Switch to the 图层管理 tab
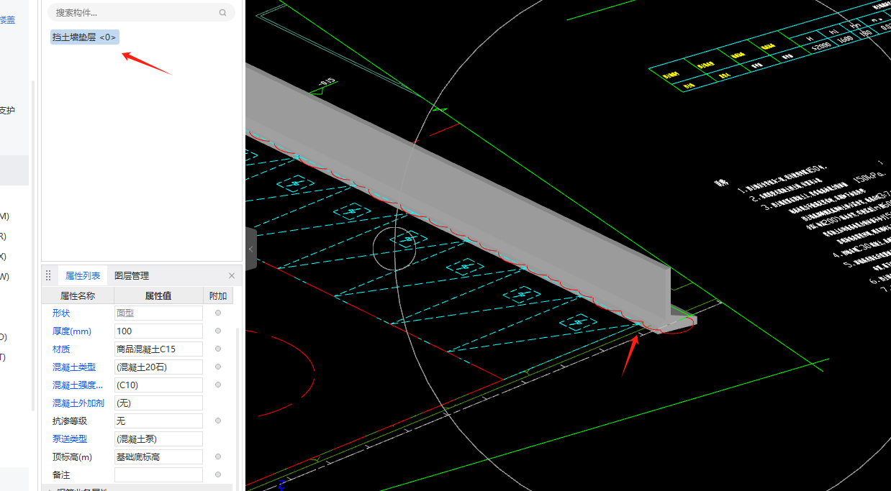 [x=132, y=275]
